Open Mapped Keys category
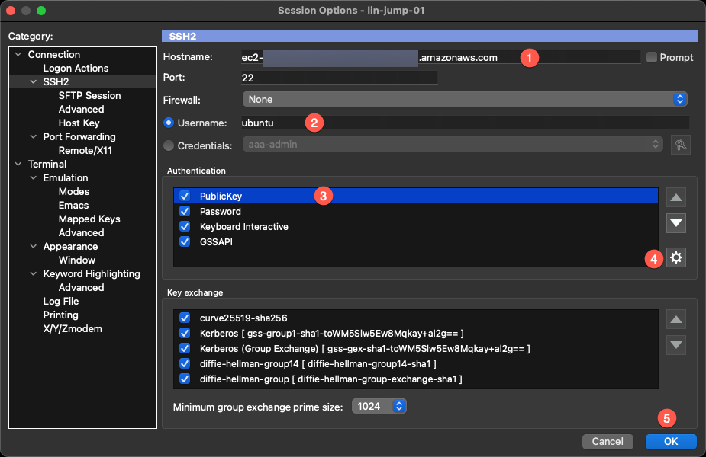Image resolution: width=706 pixels, height=457 pixels. (89, 219)
